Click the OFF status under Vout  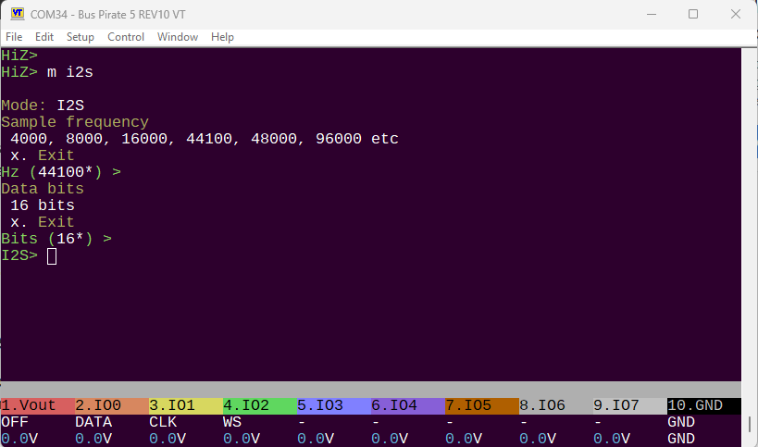15,422
